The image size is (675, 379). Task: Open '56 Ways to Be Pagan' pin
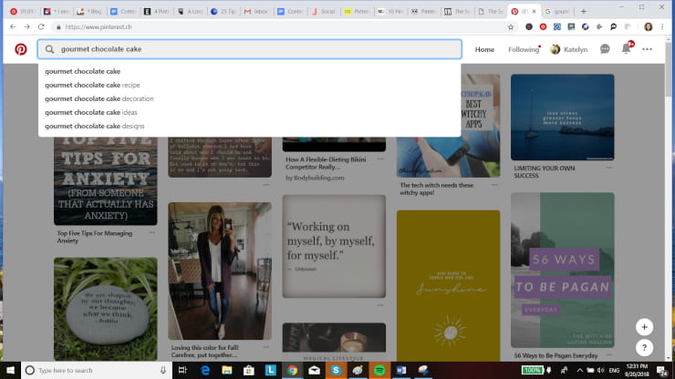point(562,271)
